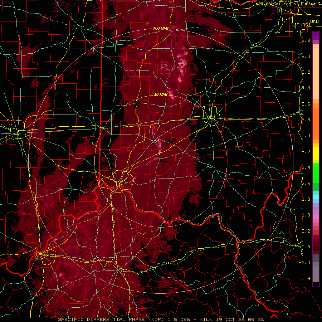Click the "100 NMI" range ring label
Image resolution: width=322 pixels, height=322 pixels.
[161, 28]
